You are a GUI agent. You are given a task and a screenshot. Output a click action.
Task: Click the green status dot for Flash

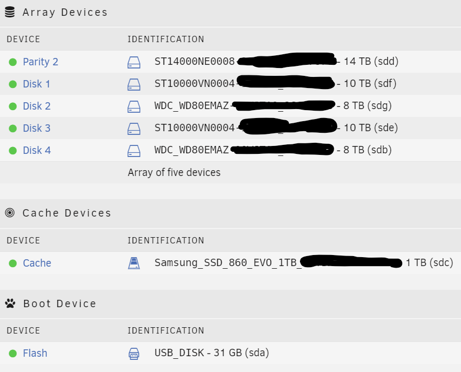[x=13, y=353]
